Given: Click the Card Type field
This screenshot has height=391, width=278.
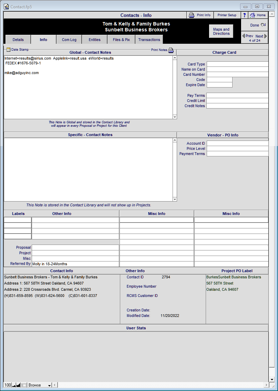Looking at the screenshot, I should [x=237, y=64].
